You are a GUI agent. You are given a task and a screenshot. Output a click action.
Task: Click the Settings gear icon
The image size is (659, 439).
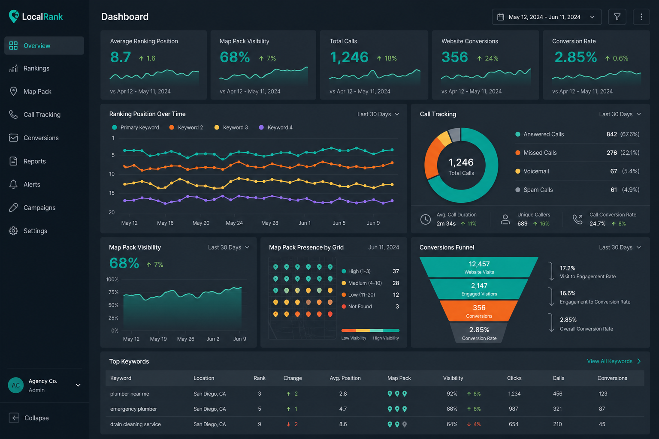coord(13,231)
